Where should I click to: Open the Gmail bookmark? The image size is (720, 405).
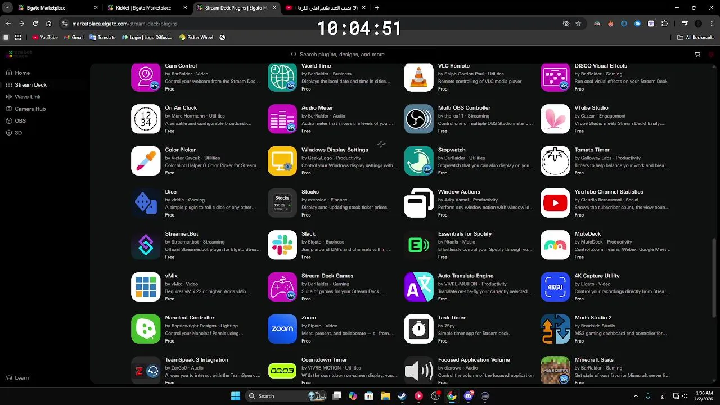point(73,38)
